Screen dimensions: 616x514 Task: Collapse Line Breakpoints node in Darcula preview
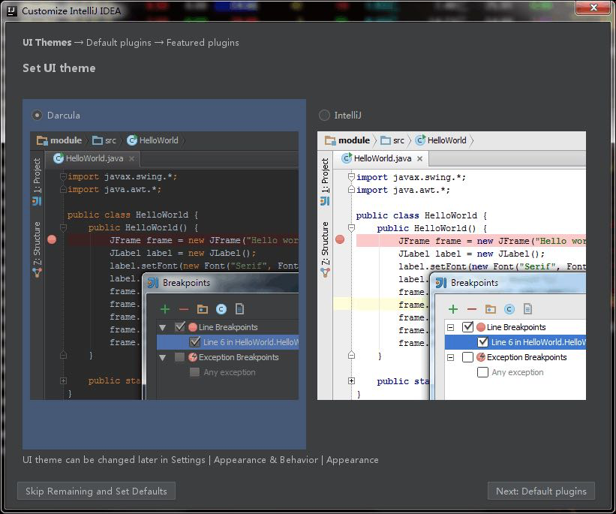(163, 327)
